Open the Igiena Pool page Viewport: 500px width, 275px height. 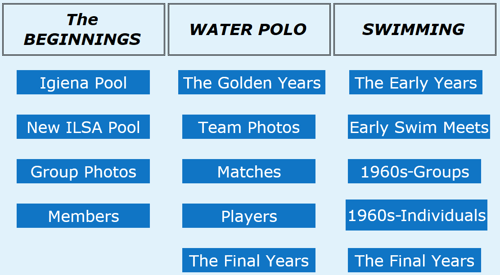point(83,82)
